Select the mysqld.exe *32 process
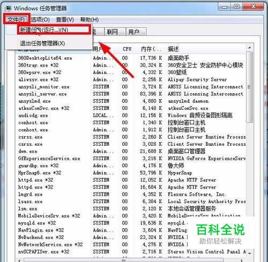This screenshot has height=262, width=268. (37, 223)
